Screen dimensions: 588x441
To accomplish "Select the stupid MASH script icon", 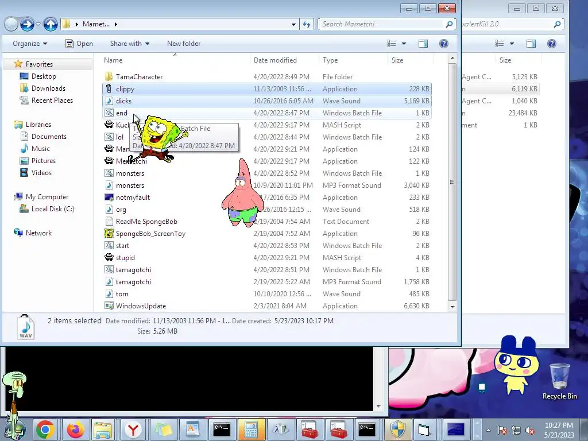I will point(109,258).
